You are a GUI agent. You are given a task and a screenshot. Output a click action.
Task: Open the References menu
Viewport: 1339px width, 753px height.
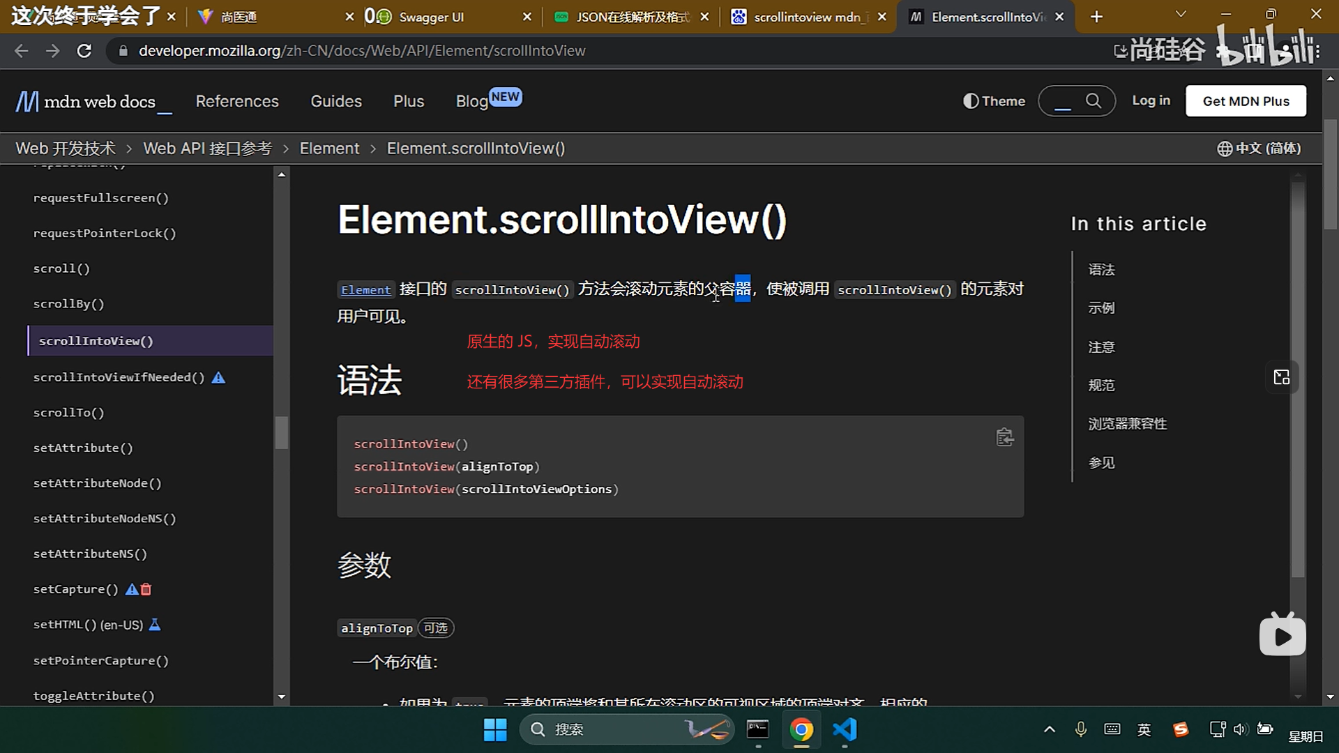coord(237,101)
